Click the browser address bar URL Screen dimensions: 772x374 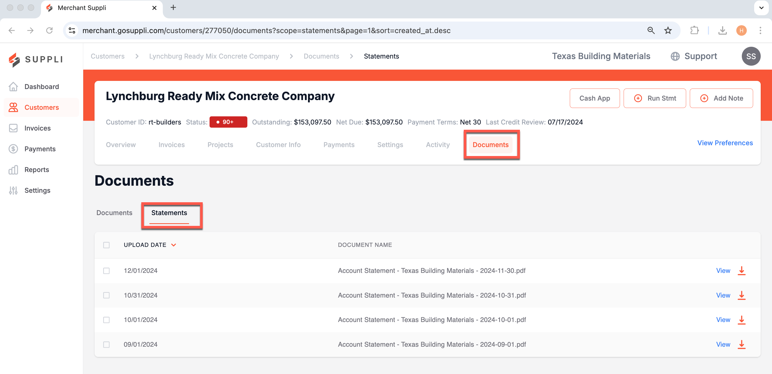(267, 30)
